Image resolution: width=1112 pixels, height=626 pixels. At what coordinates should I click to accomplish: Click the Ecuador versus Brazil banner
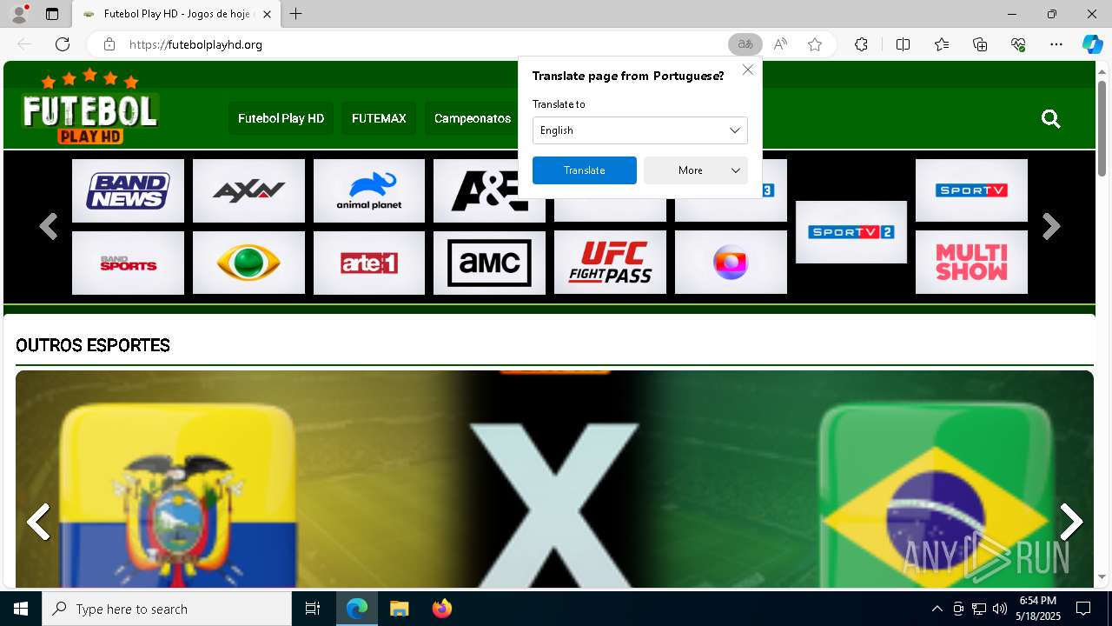(554, 479)
